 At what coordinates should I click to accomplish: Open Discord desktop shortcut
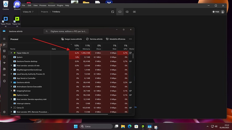click(17, 5)
